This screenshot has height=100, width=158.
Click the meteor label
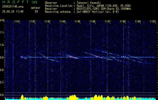pos(36,8)
